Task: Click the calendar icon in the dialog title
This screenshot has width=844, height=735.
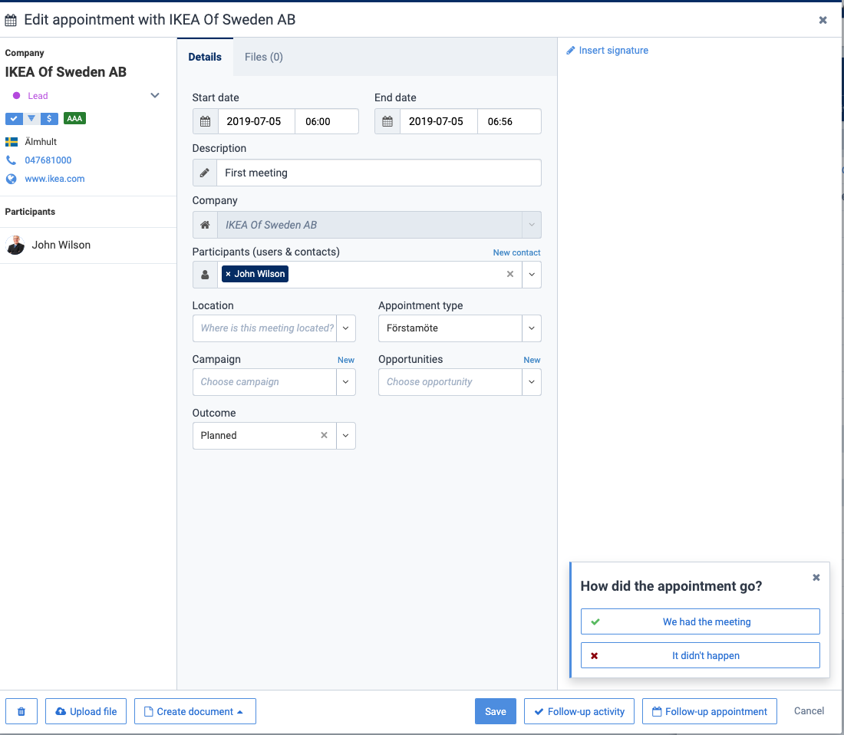Action: [x=11, y=21]
